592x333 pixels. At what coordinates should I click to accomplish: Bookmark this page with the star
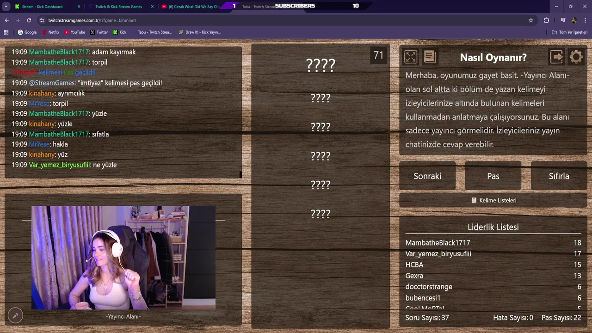point(531,20)
